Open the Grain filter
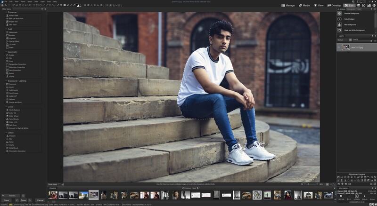377x206 pixels. [x=11, y=48]
